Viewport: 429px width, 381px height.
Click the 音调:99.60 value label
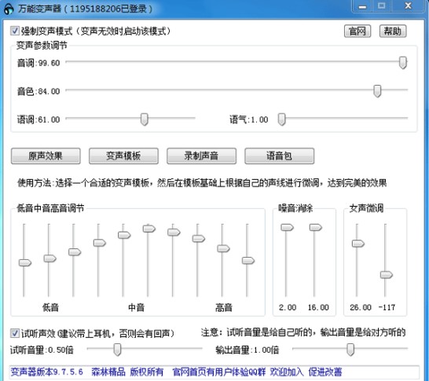click(38, 63)
